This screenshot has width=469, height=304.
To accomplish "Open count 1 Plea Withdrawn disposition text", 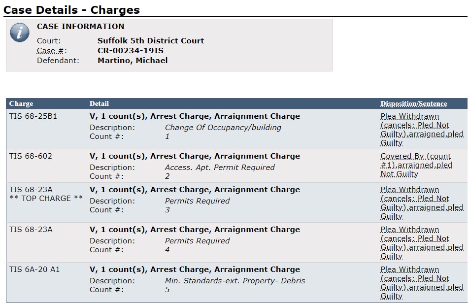I will pos(422,130).
